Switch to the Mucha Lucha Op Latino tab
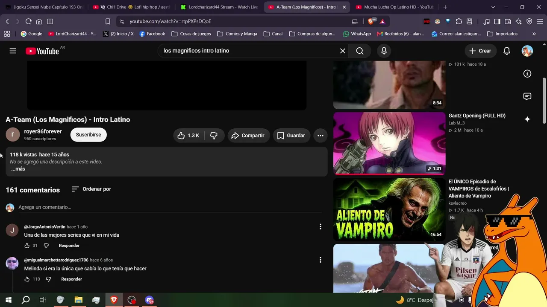This screenshot has width=547, height=307. (395, 7)
